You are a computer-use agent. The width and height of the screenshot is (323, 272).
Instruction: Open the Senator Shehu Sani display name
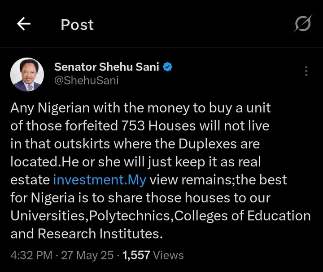pyautogui.click(x=106, y=67)
